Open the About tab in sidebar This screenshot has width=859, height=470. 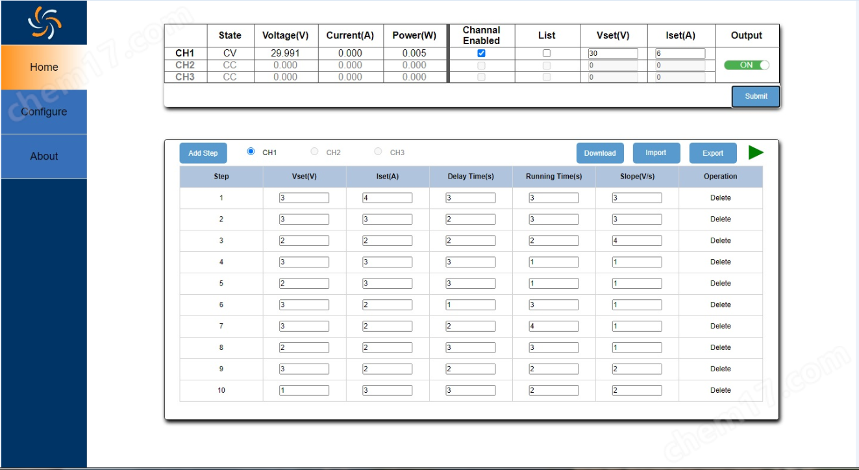click(44, 156)
